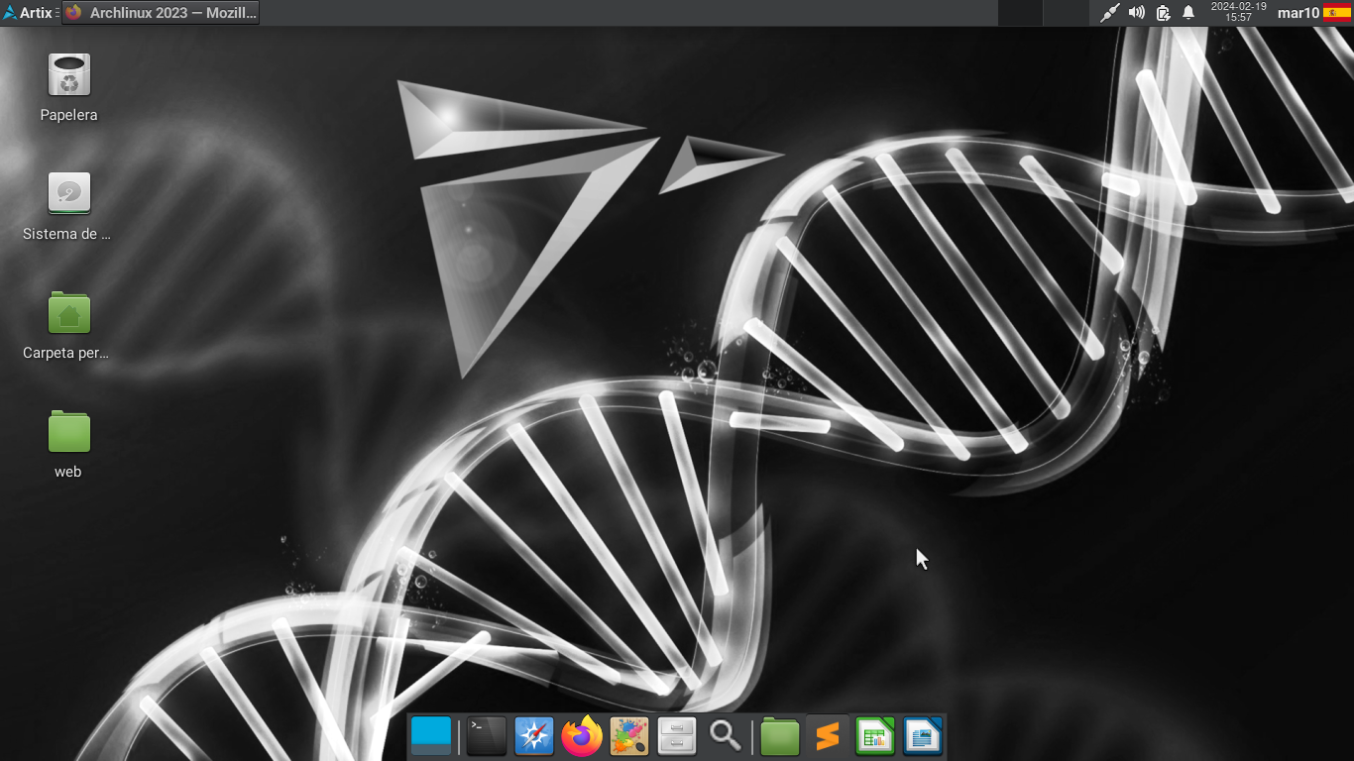
Task: Launch Sublime Text from the dock
Action: tap(828, 737)
